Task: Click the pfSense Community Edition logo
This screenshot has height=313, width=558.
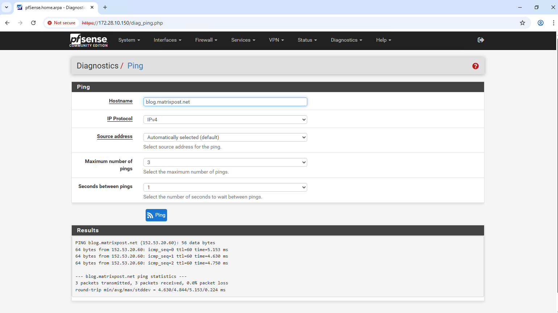Action: click(89, 40)
